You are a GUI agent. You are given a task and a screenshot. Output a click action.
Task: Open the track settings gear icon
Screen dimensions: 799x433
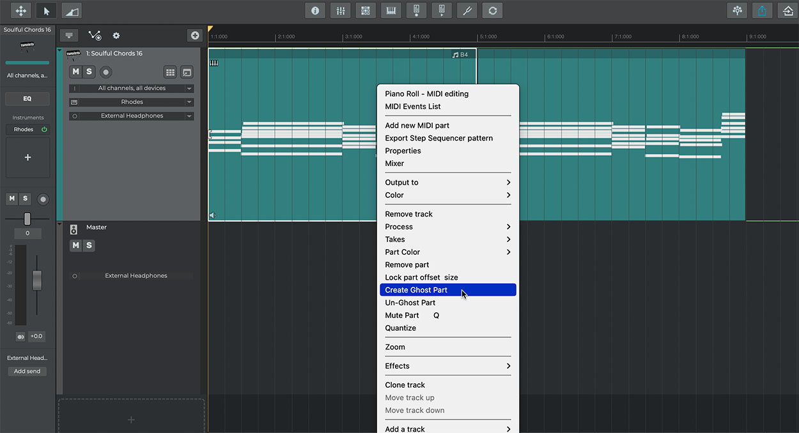[x=116, y=36]
